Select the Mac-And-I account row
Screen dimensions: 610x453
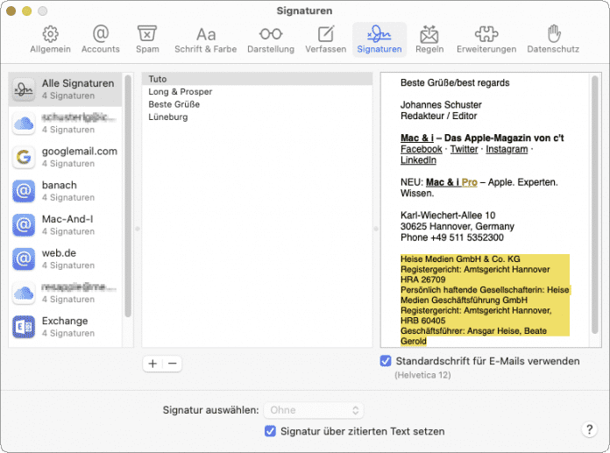[x=66, y=225]
